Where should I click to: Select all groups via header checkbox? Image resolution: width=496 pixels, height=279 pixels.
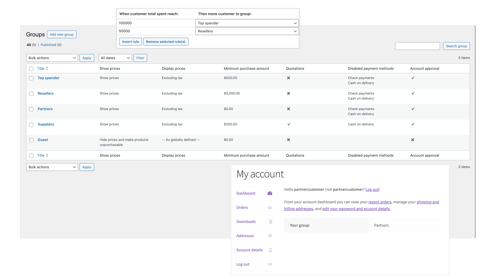tap(31, 69)
